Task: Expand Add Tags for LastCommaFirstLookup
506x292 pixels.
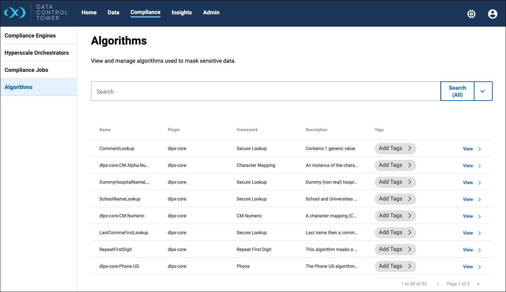Action: tap(395, 232)
